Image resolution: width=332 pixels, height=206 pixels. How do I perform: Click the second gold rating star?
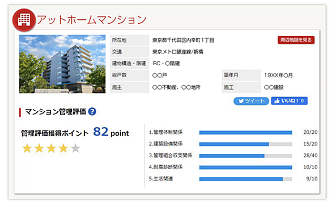tap(39, 148)
